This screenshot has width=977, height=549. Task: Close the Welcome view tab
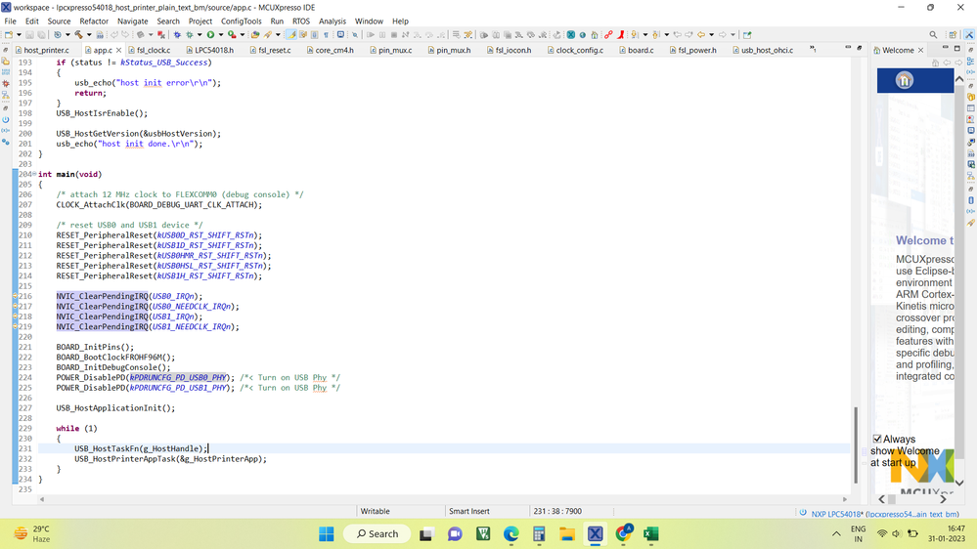pyautogui.click(x=920, y=50)
